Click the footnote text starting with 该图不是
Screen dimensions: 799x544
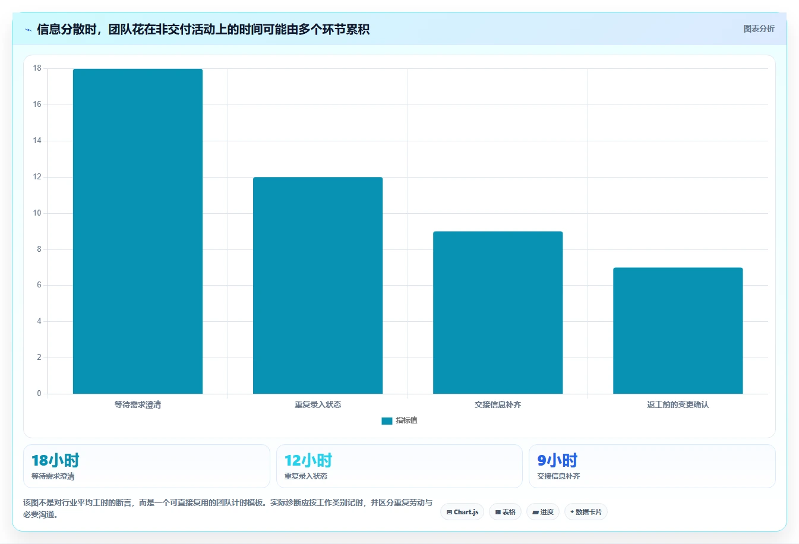(x=228, y=508)
